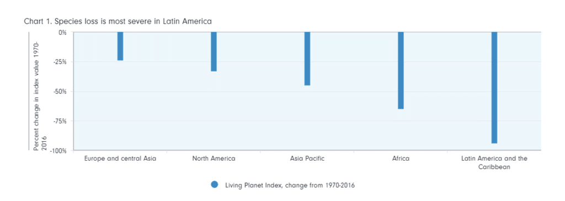This screenshot has width=565, height=201.
Task: Click the North America axis label
Action: (214, 158)
